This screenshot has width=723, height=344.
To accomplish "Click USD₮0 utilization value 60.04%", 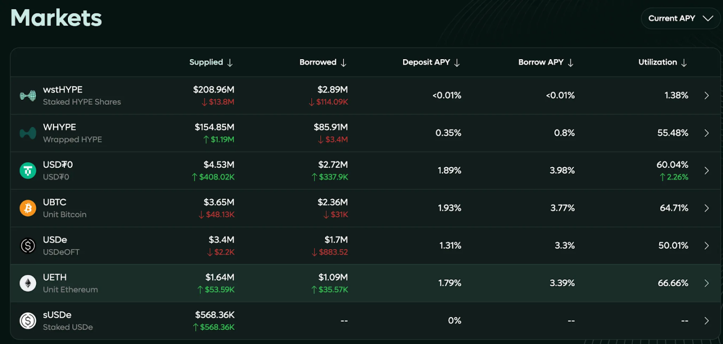I will [672, 164].
